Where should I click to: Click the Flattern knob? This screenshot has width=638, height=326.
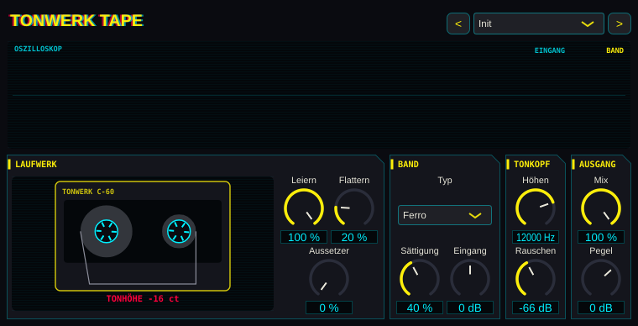pyautogui.click(x=354, y=208)
